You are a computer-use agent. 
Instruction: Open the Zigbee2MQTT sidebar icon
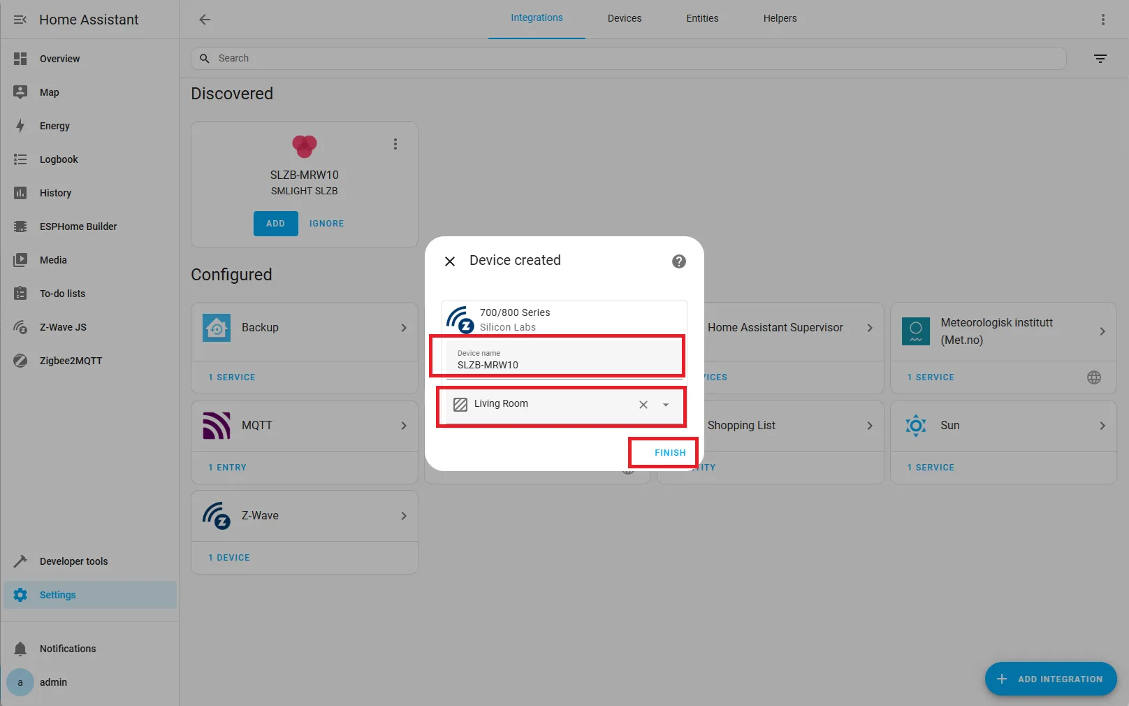click(20, 361)
